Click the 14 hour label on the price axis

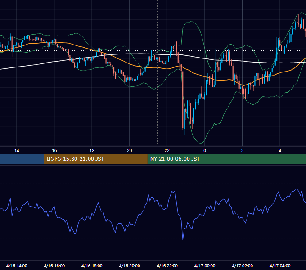click(x=17, y=151)
